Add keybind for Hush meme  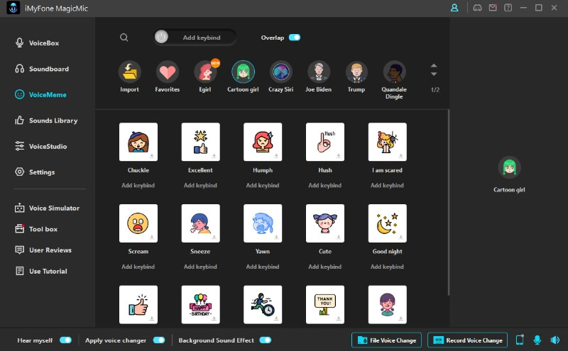click(325, 185)
